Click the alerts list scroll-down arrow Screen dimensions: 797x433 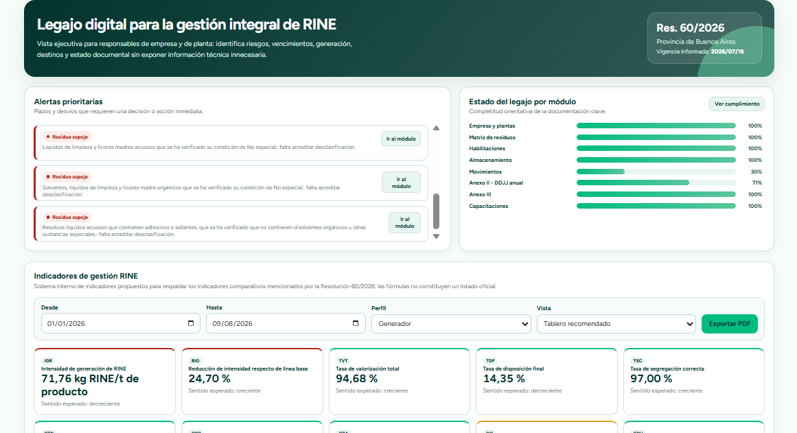pyautogui.click(x=436, y=236)
